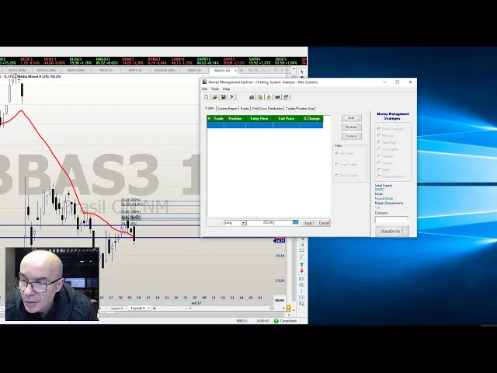Select the Layout 6 tab
This screenshot has width=497, height=373.
coord(138,308)
